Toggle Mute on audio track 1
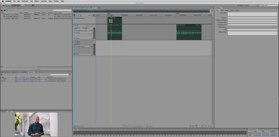Image resolution: width=279 pixels, height=137 pixels. 88,26
